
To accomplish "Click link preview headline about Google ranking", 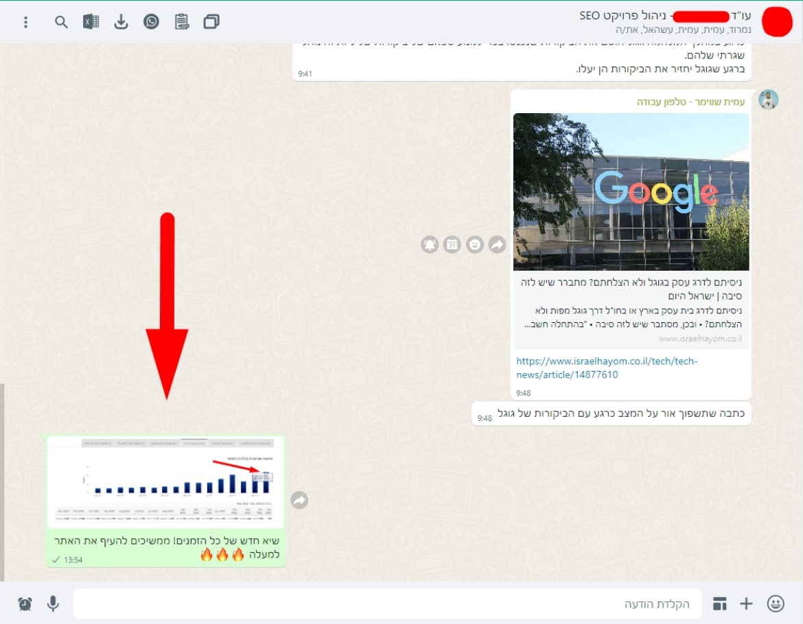I will pyautogui.click(x=631, y=289).
